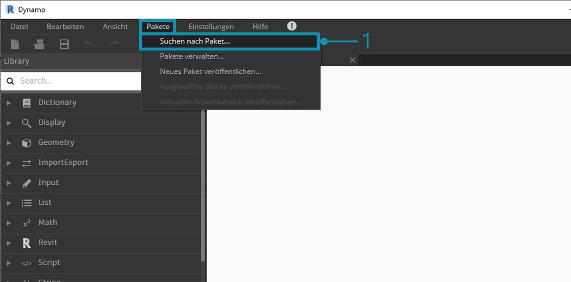
Task: Close the workspace tab with X
Action: point(352,60)
